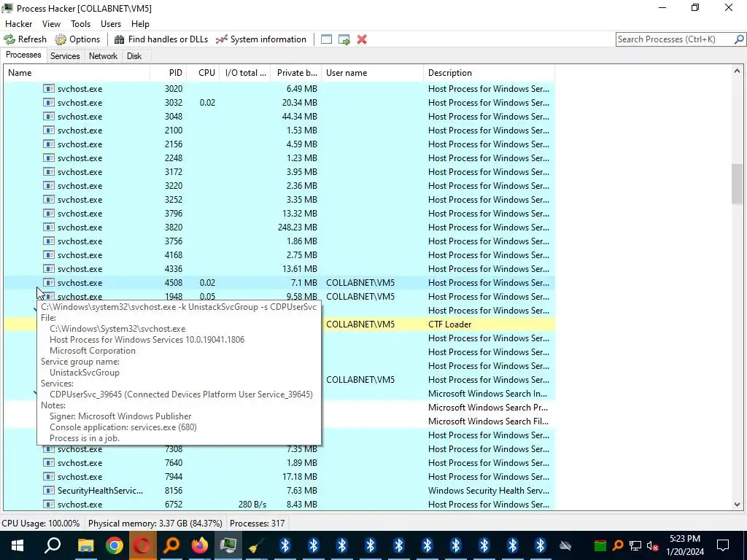The image size is (747, 560).
Task: Click icon of svchost.exe PID 4508
Action: (49, 282)
